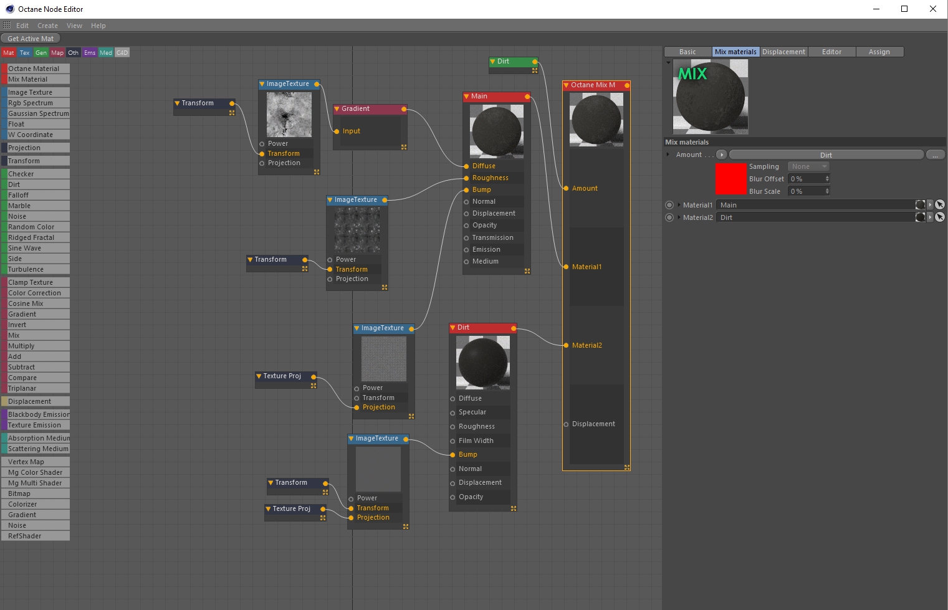Click Material2 input port on Octane Mix node
This screenshot has width=948, height=610.
[566, 345]
